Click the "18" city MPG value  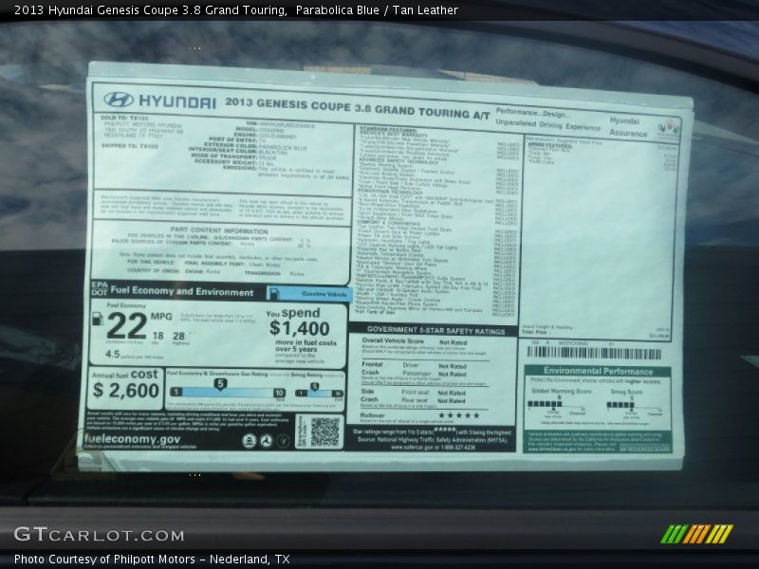[157, 336]
